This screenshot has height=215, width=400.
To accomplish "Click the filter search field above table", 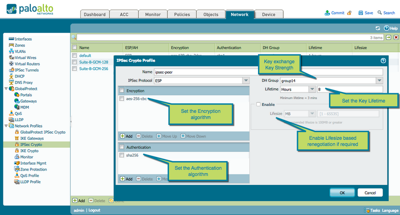I will click(x=230, y=37).
